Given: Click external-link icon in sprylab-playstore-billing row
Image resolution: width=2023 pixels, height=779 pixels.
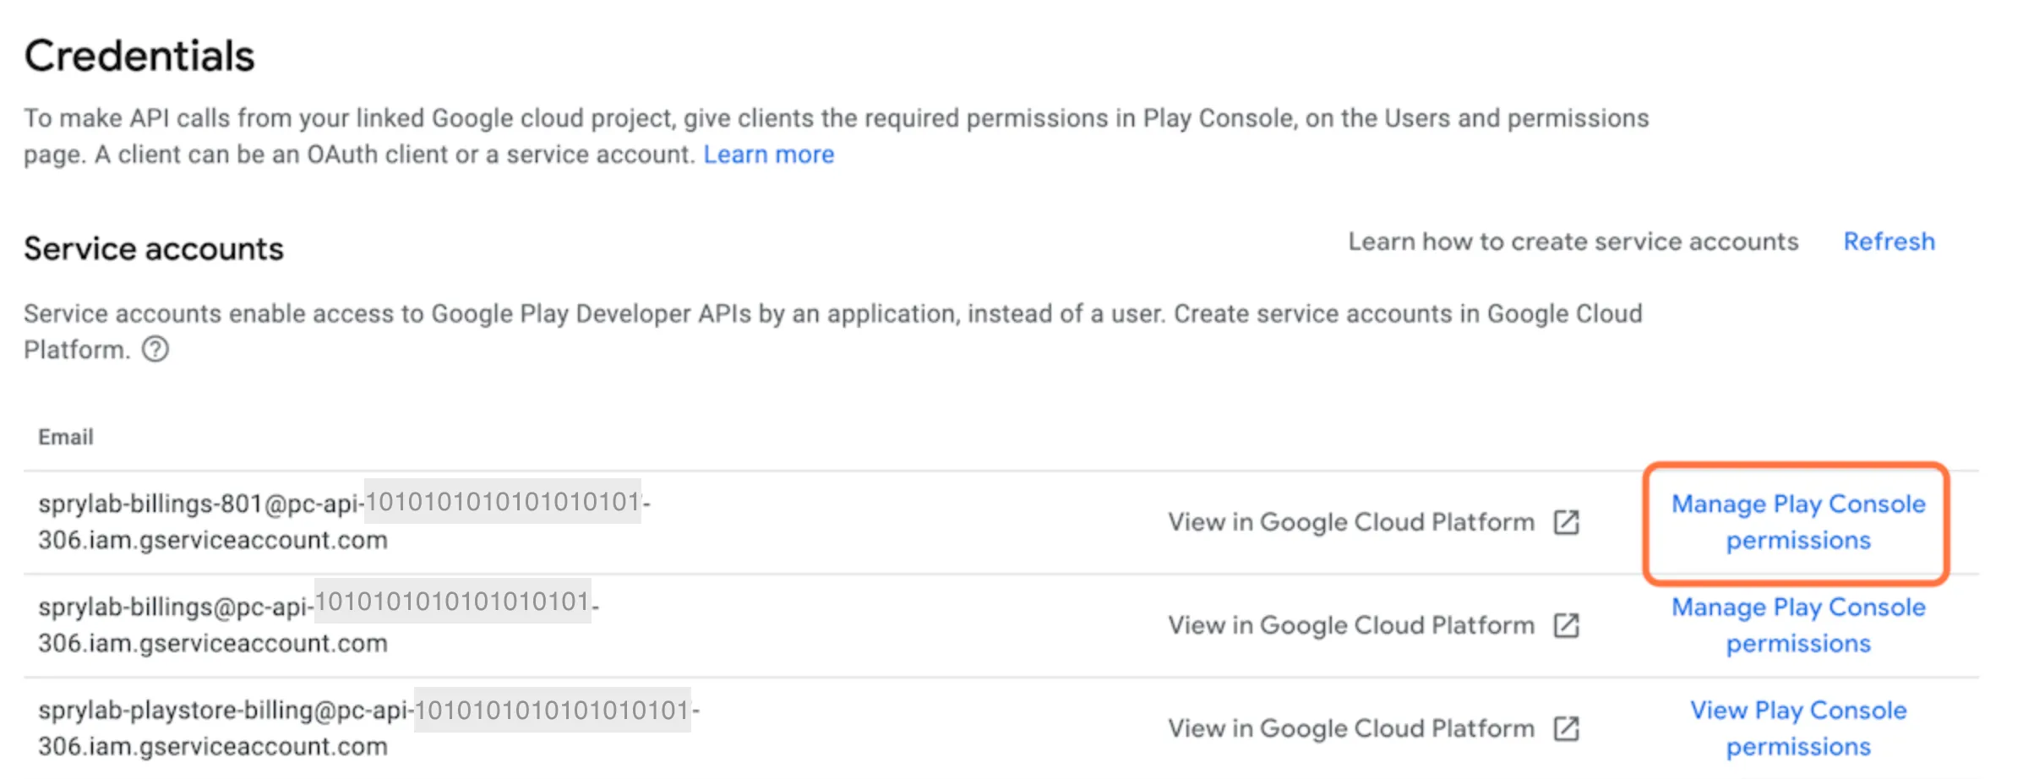Looking at the screenshot, I should point(1567,728).
